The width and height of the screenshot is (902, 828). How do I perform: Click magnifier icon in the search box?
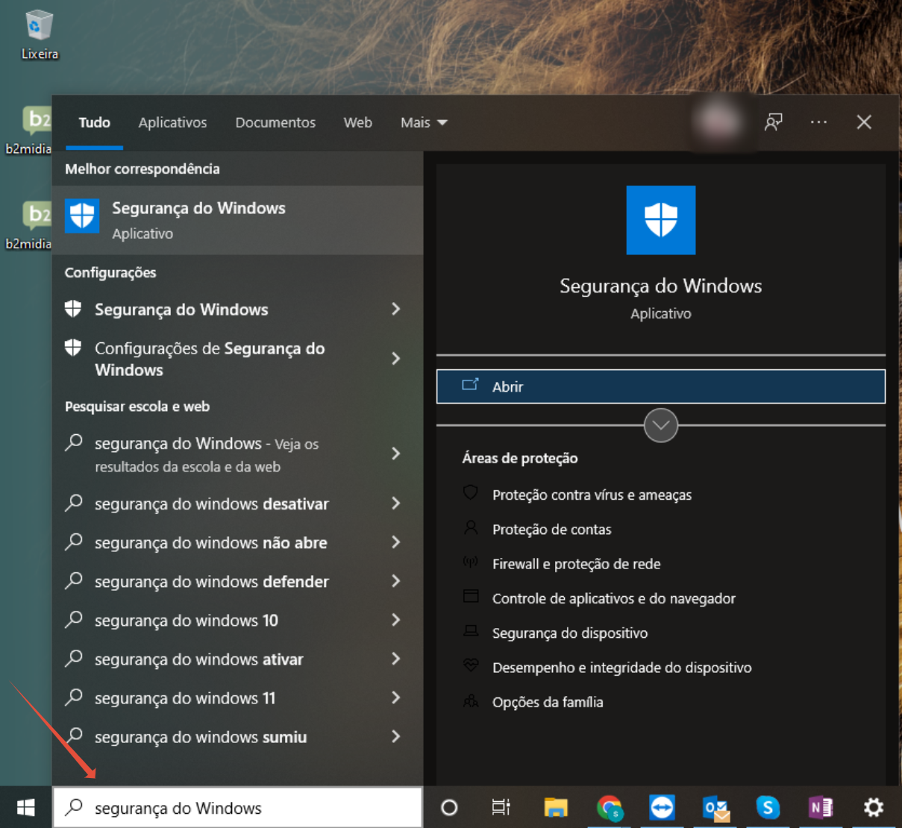pyautogui.click(x=74, y=806)
